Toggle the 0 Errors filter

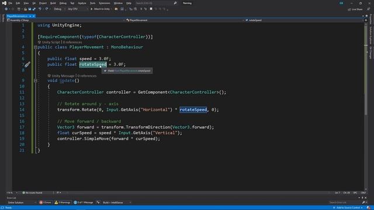[x=46, y=202]
